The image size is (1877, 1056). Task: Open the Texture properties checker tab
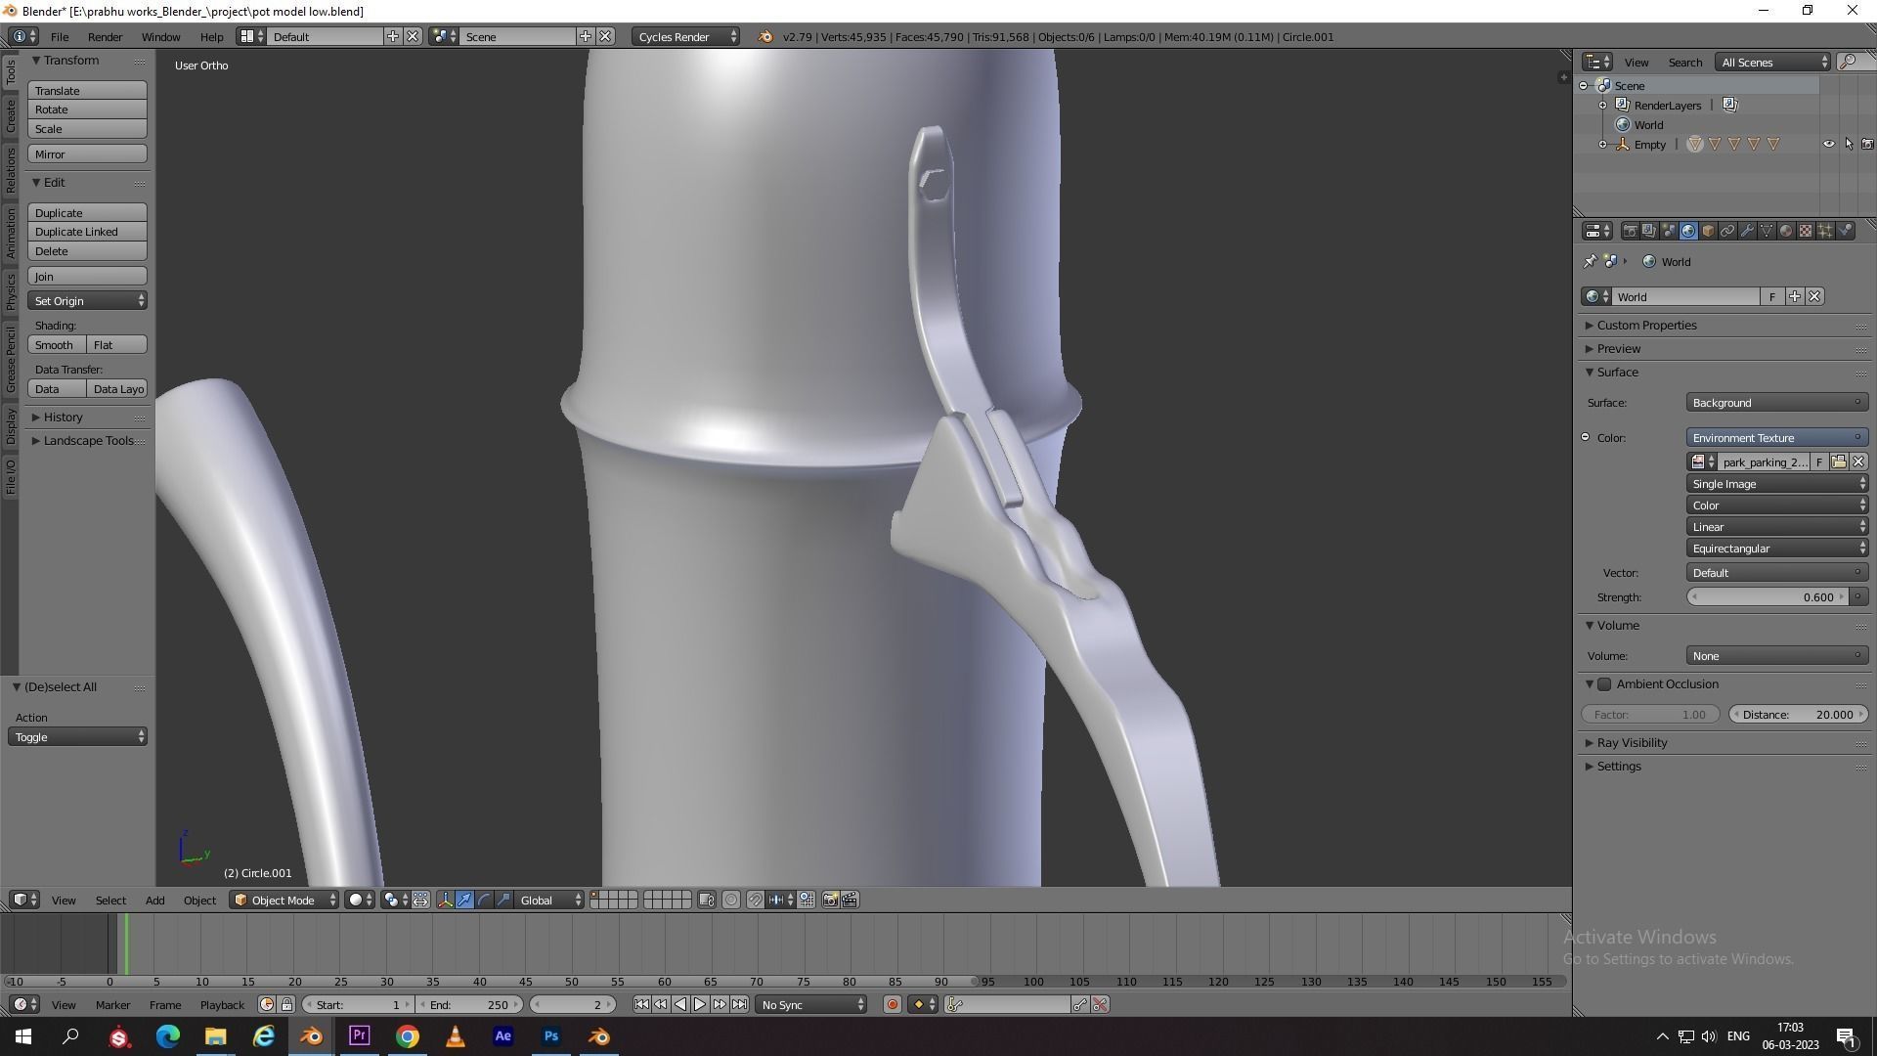tap(1806, 231)
